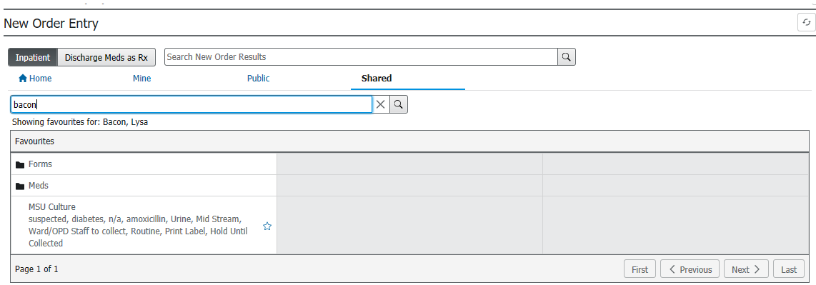Toggle favourite star for MSU Culture
Screen dimensions: 816x285
click(267, 226)
